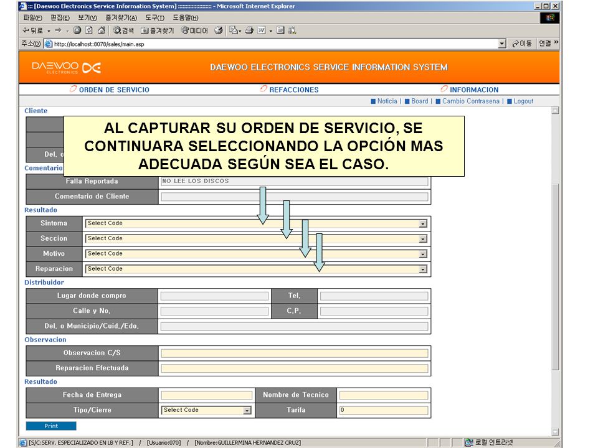Go back with the 뒤로 button
Image resolution: width=598 pixels, height=448 pixels.
click(33, 30)
